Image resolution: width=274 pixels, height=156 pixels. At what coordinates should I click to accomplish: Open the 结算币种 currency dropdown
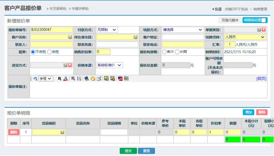[x=245, y=37]
